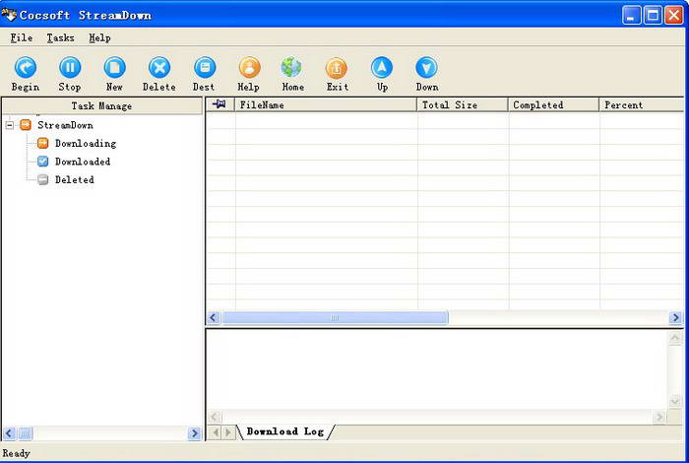Viewport: 689px width, 463px height.
Task: Move task Down with arrow icon
Action: pos(426,68)
